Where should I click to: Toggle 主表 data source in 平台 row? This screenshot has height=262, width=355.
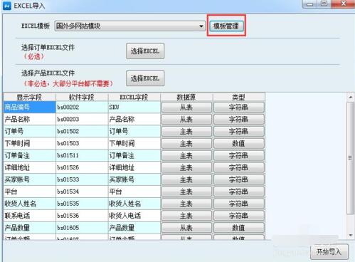click(186, 192)
